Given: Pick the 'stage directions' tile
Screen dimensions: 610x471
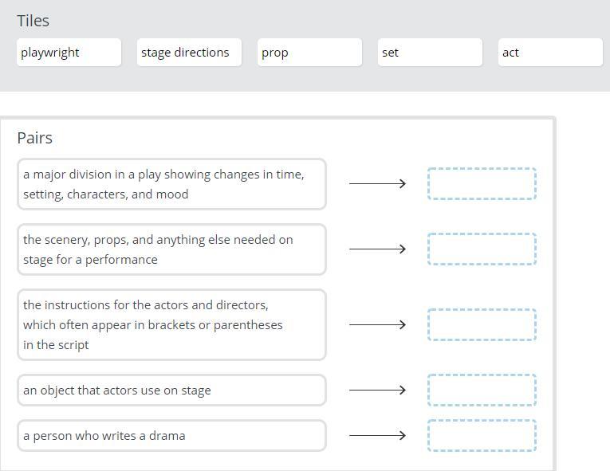Looking at the screenshot, I should [x=189, y=53].
